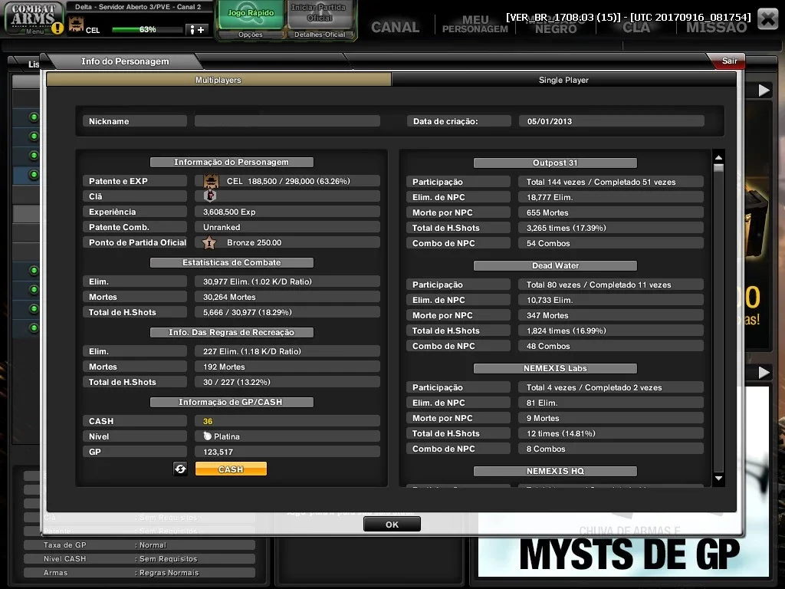Click the invite friend plus icon

click(197, 30)
